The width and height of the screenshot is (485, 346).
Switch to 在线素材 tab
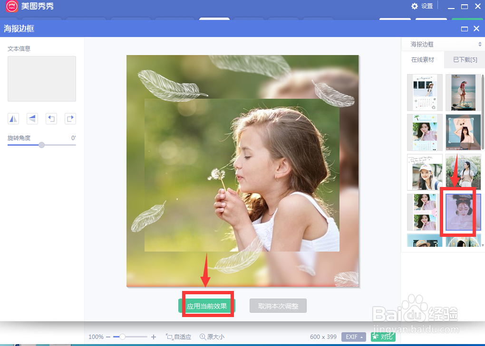(x=423, y=60)
